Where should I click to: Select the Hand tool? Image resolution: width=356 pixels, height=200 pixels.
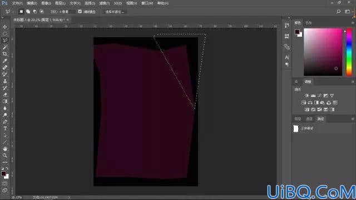[x=5, y=149]
